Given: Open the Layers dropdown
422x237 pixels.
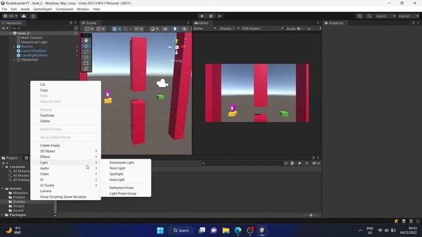Looking at the screenshot, I should coord(385,16).
